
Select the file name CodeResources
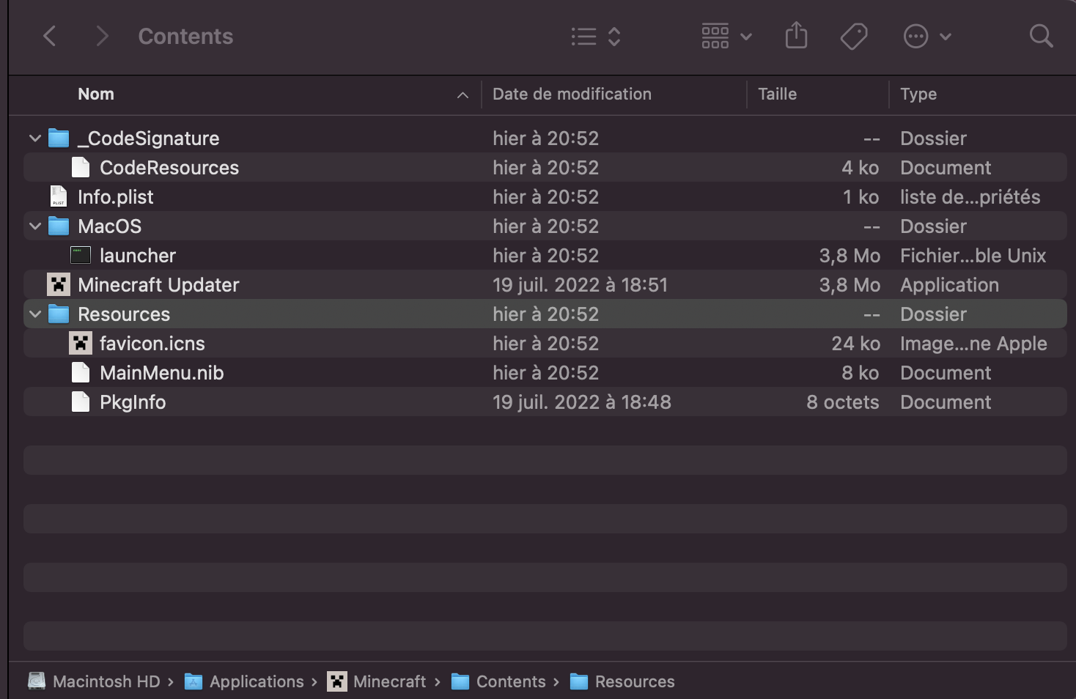click(x=169, y=167)
